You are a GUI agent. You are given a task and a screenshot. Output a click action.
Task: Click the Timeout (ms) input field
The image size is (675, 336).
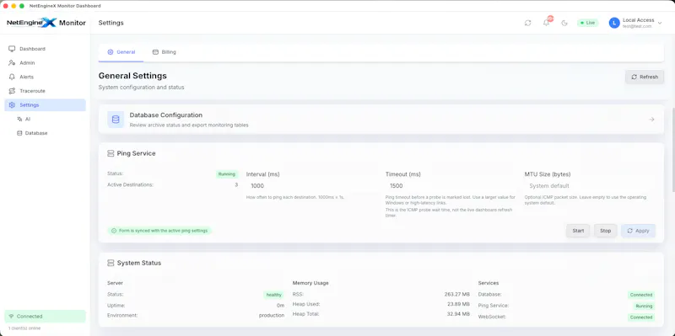coord(451,186)
